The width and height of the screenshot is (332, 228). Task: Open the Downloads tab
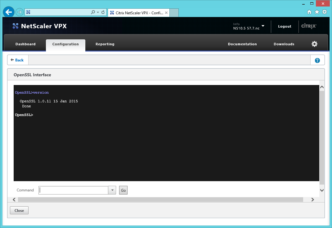tap(284, 44)
